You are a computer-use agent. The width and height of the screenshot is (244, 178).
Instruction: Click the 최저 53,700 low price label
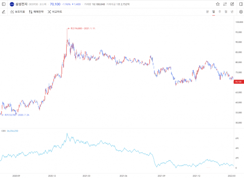click(x=17, y=115)
